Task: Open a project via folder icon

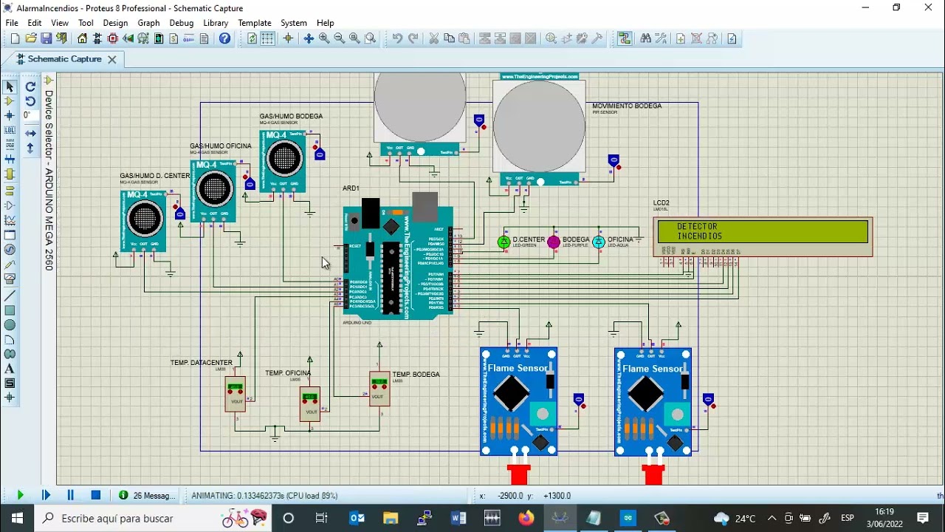Action: pyautogui.click(x=31, y=38)
